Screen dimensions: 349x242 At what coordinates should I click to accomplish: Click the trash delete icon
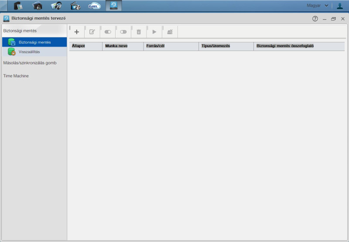(x=139, y=32)
